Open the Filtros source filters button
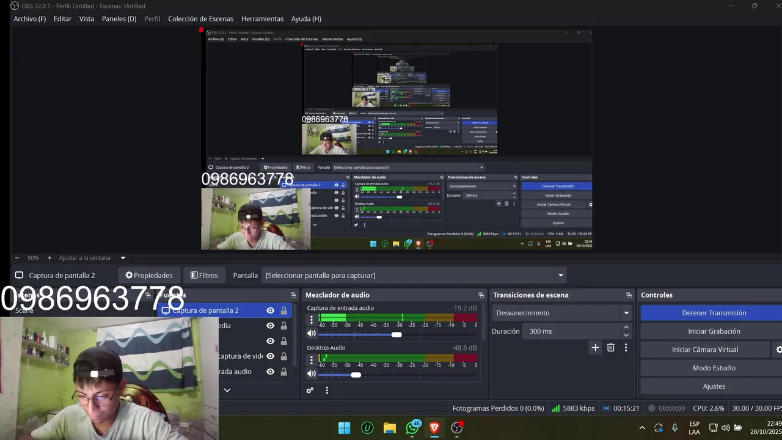Screen dimensions: 782x440 204,275
